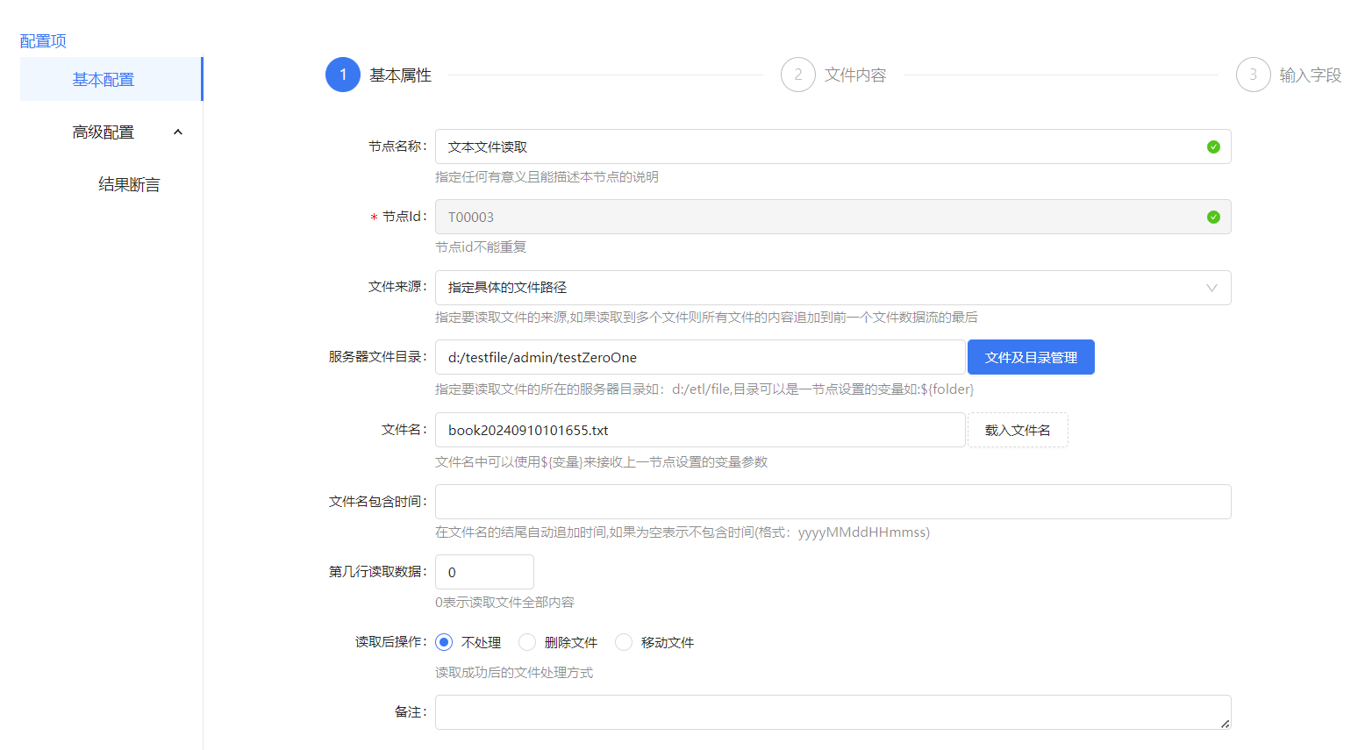Focus 服务器文件目录 input field
Viewport: 1365px width, 750px height.
point(700,357)
